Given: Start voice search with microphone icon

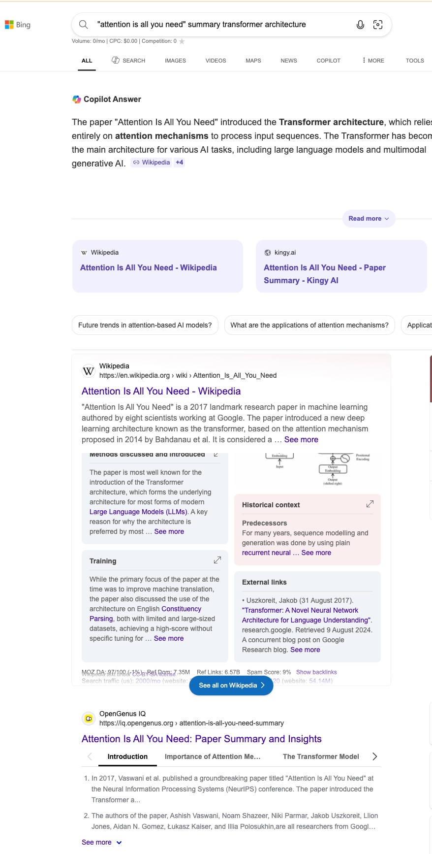Looking at the screenshot, I should [x=360, y=25].
